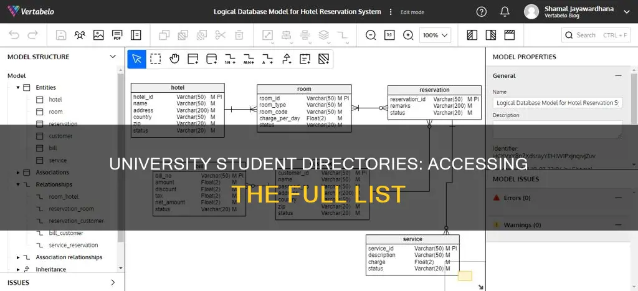Select service_reservation relationship in tree

[74, 245]
